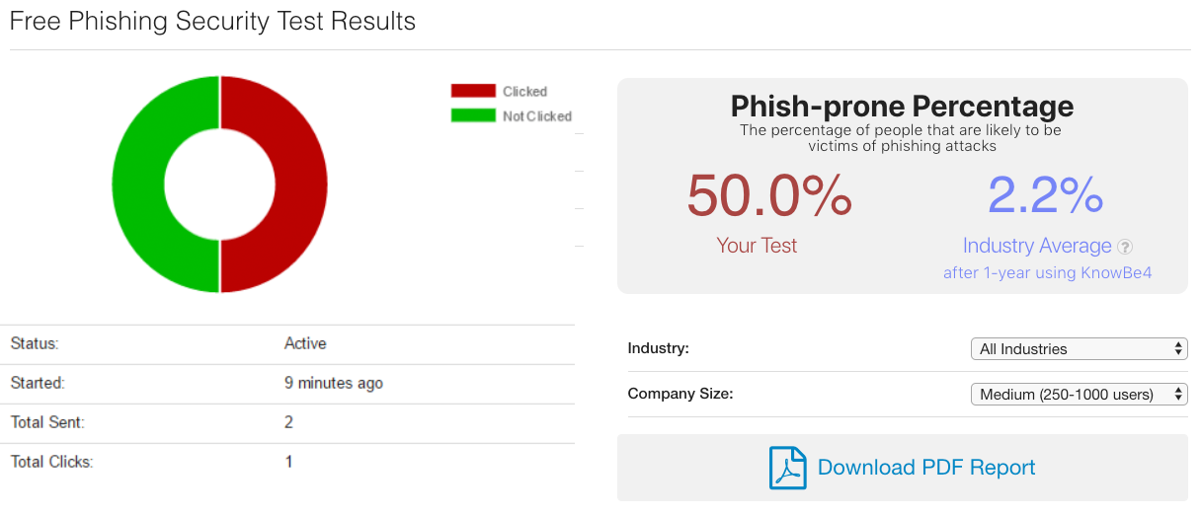This screenshot has width=1201, height=516.
Task: Toggle the Not Clicked legend entry
Action: [512, 115]
